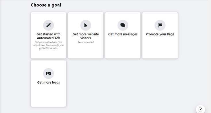Click the mouse cursor website visitors icon
Viewport: 211px width, 113px height.
point(86,25)
